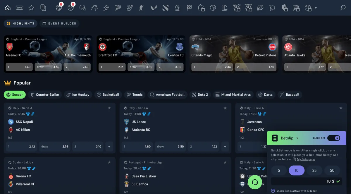The image size is (351, 194).
Task: Select the chess knight sport icon
Action: tap(177, 8)
